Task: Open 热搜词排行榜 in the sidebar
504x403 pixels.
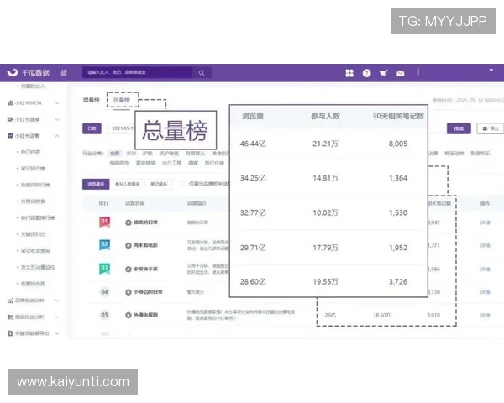Action: (35, 185)
